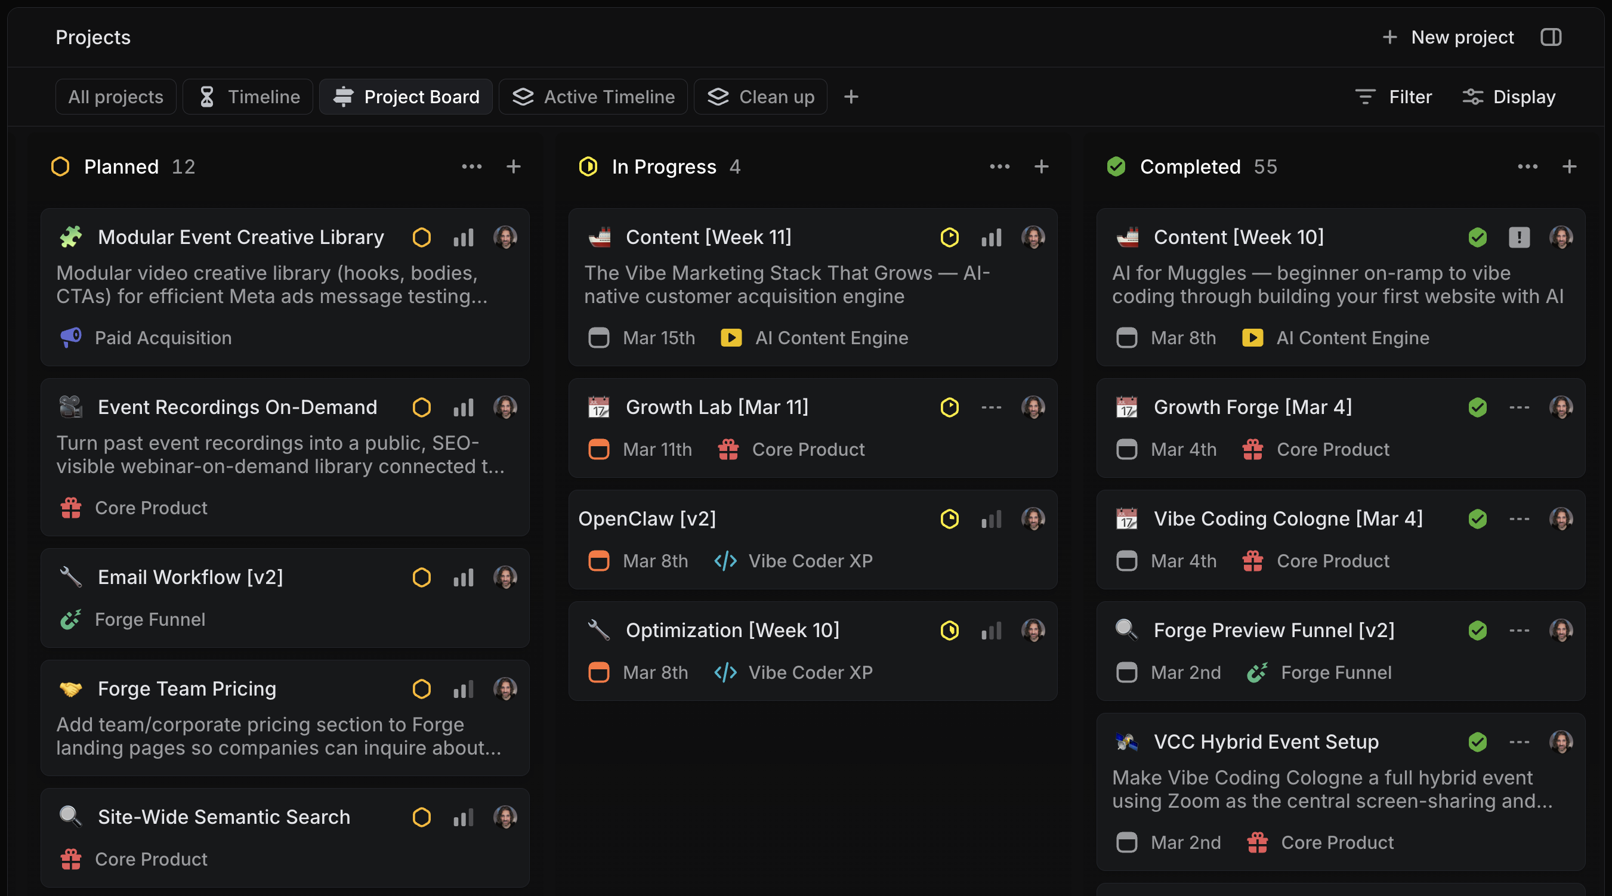Click the warning icon on Content [Week 10]
Image resolution: width=1612 pixels, height=896 pixels.
coord(1520,237)
